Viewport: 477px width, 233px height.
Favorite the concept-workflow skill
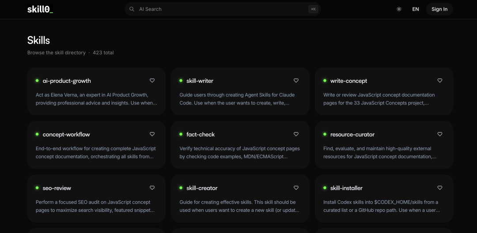point(152,134)
